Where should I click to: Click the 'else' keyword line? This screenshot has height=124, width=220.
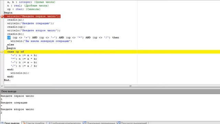[x=11, y=45]
